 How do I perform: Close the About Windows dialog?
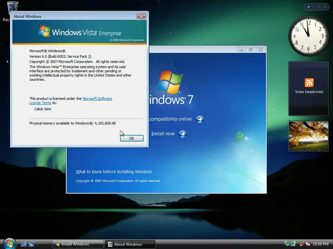(141, 16)
